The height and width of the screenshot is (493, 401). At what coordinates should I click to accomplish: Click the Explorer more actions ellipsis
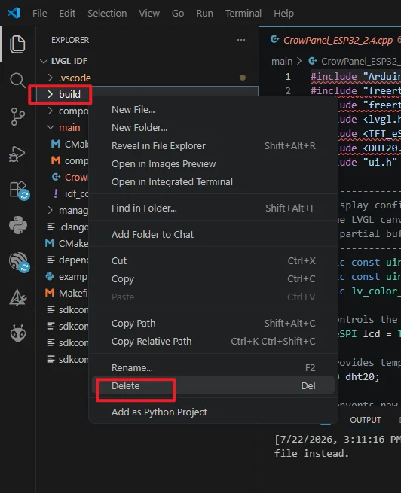pyautogui.click(x=241, y=40)
